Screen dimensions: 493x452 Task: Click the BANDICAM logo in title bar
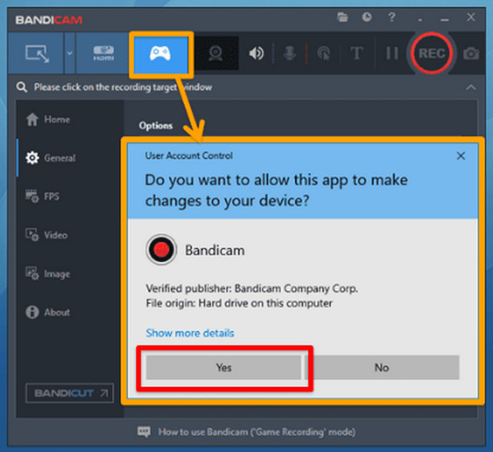[x=48, y=20]
